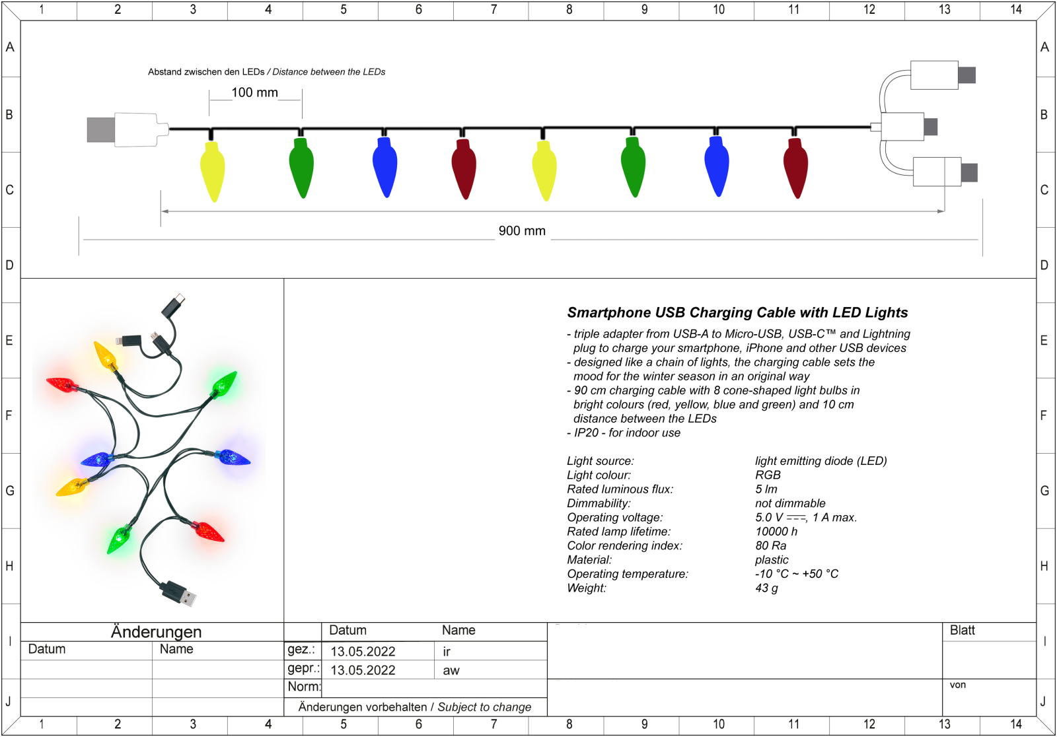1057x737 pixels.
Task: Select the small "von" label
Action: [958, 685]
